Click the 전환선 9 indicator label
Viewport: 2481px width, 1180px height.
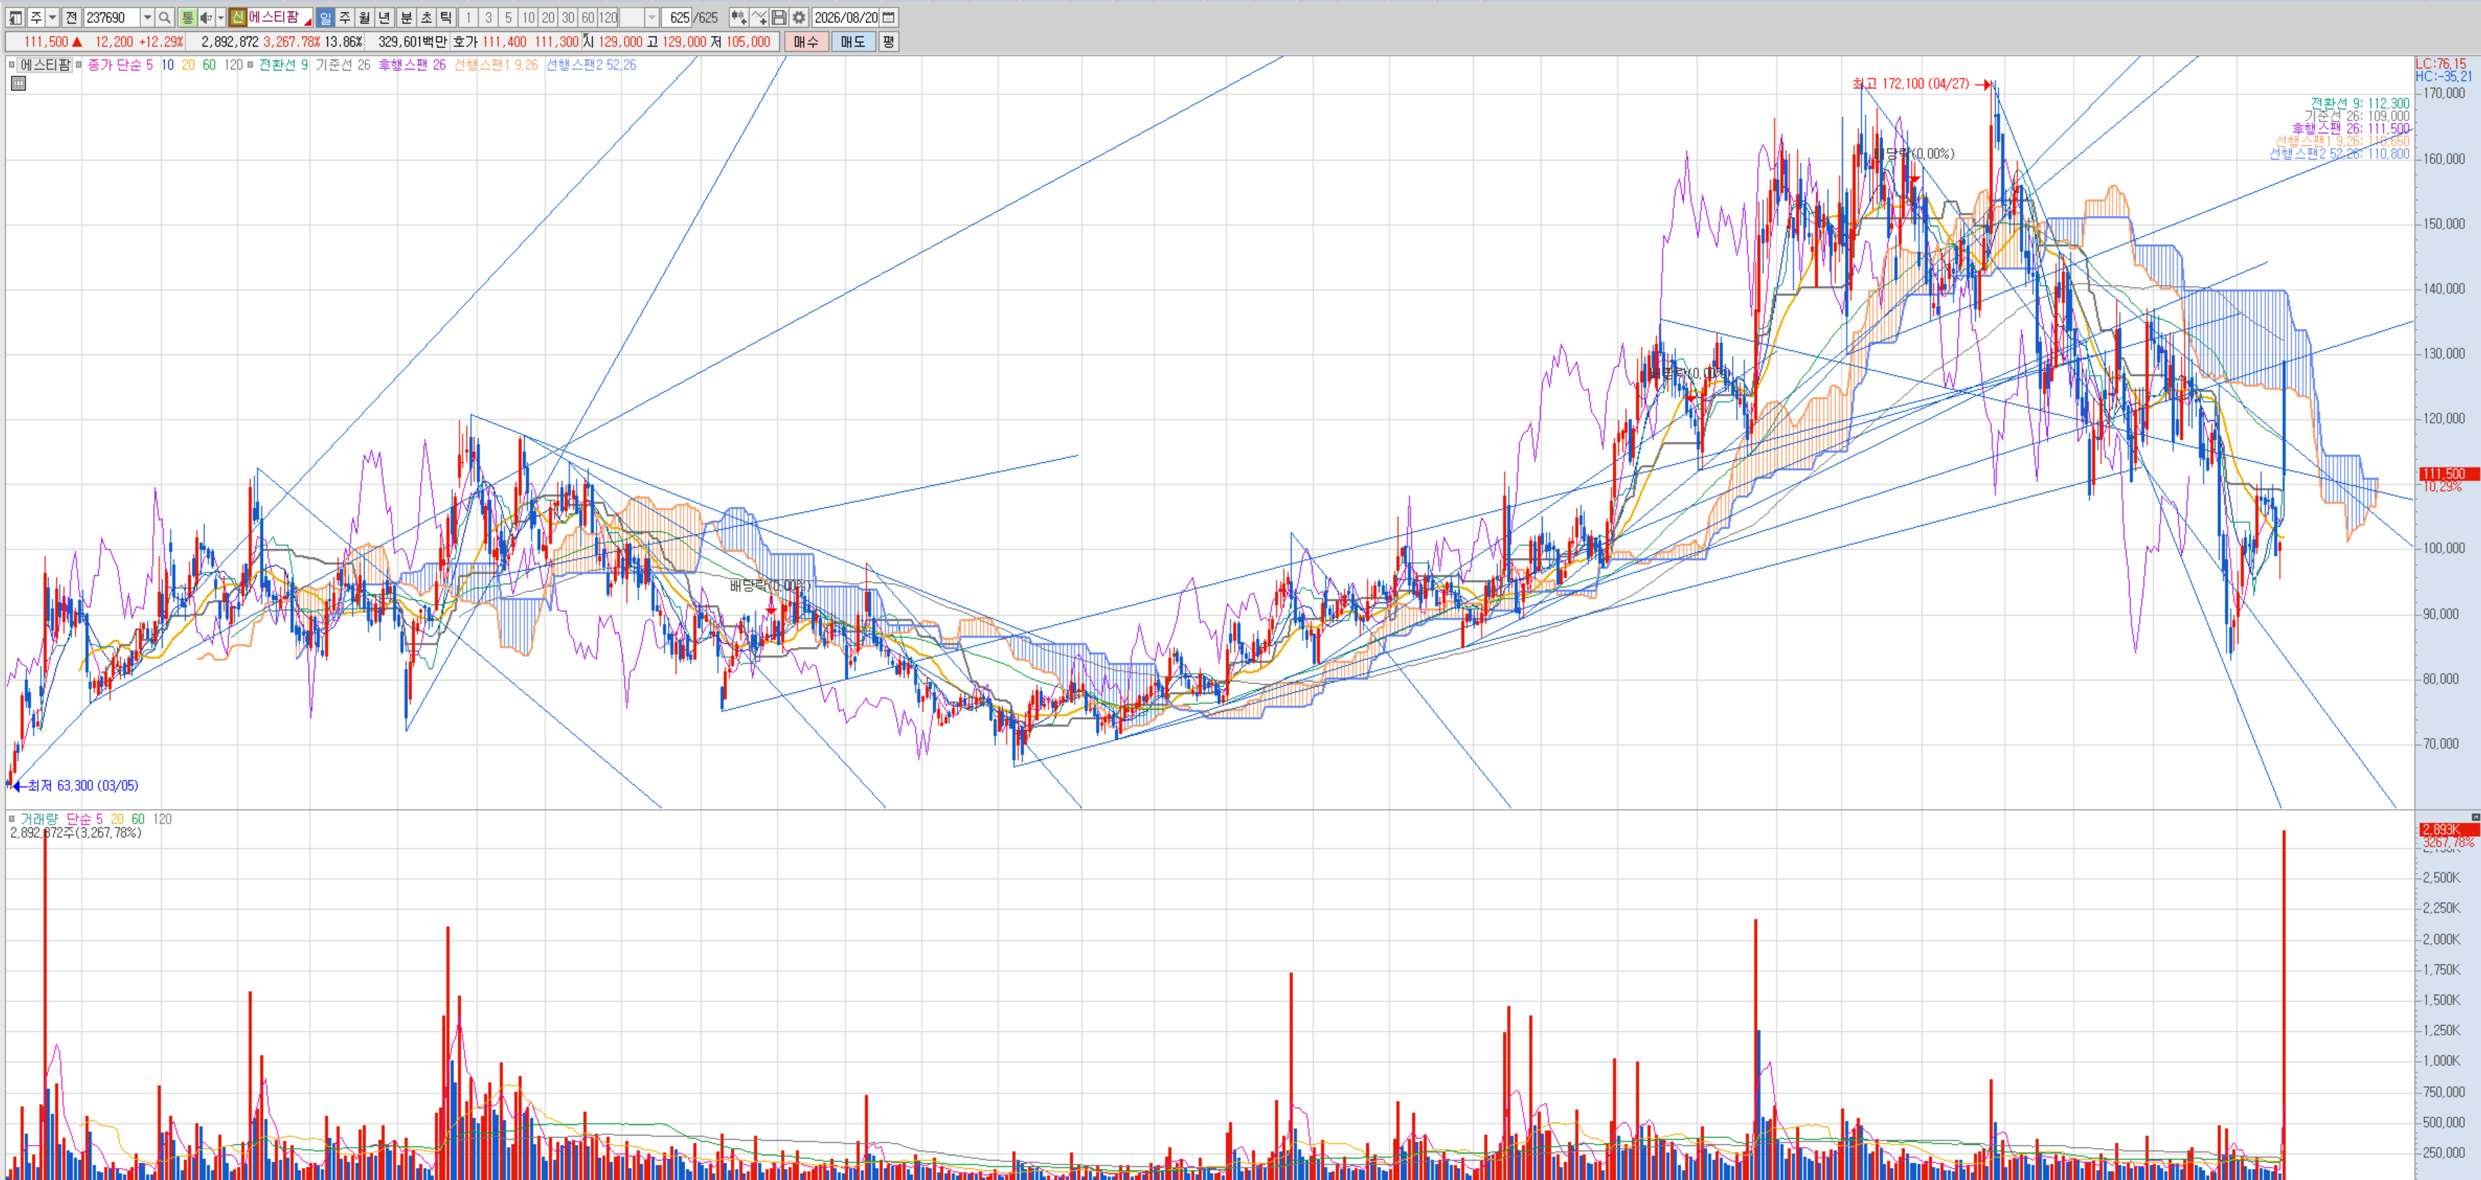(283, 65)
